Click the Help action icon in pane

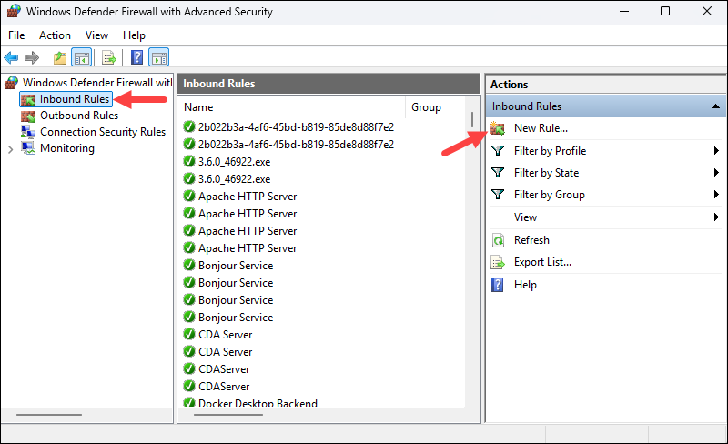(497, 285)
